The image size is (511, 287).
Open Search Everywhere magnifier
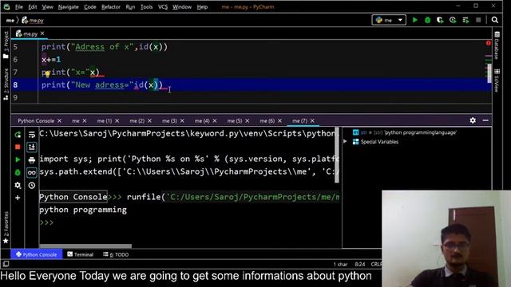495,20
